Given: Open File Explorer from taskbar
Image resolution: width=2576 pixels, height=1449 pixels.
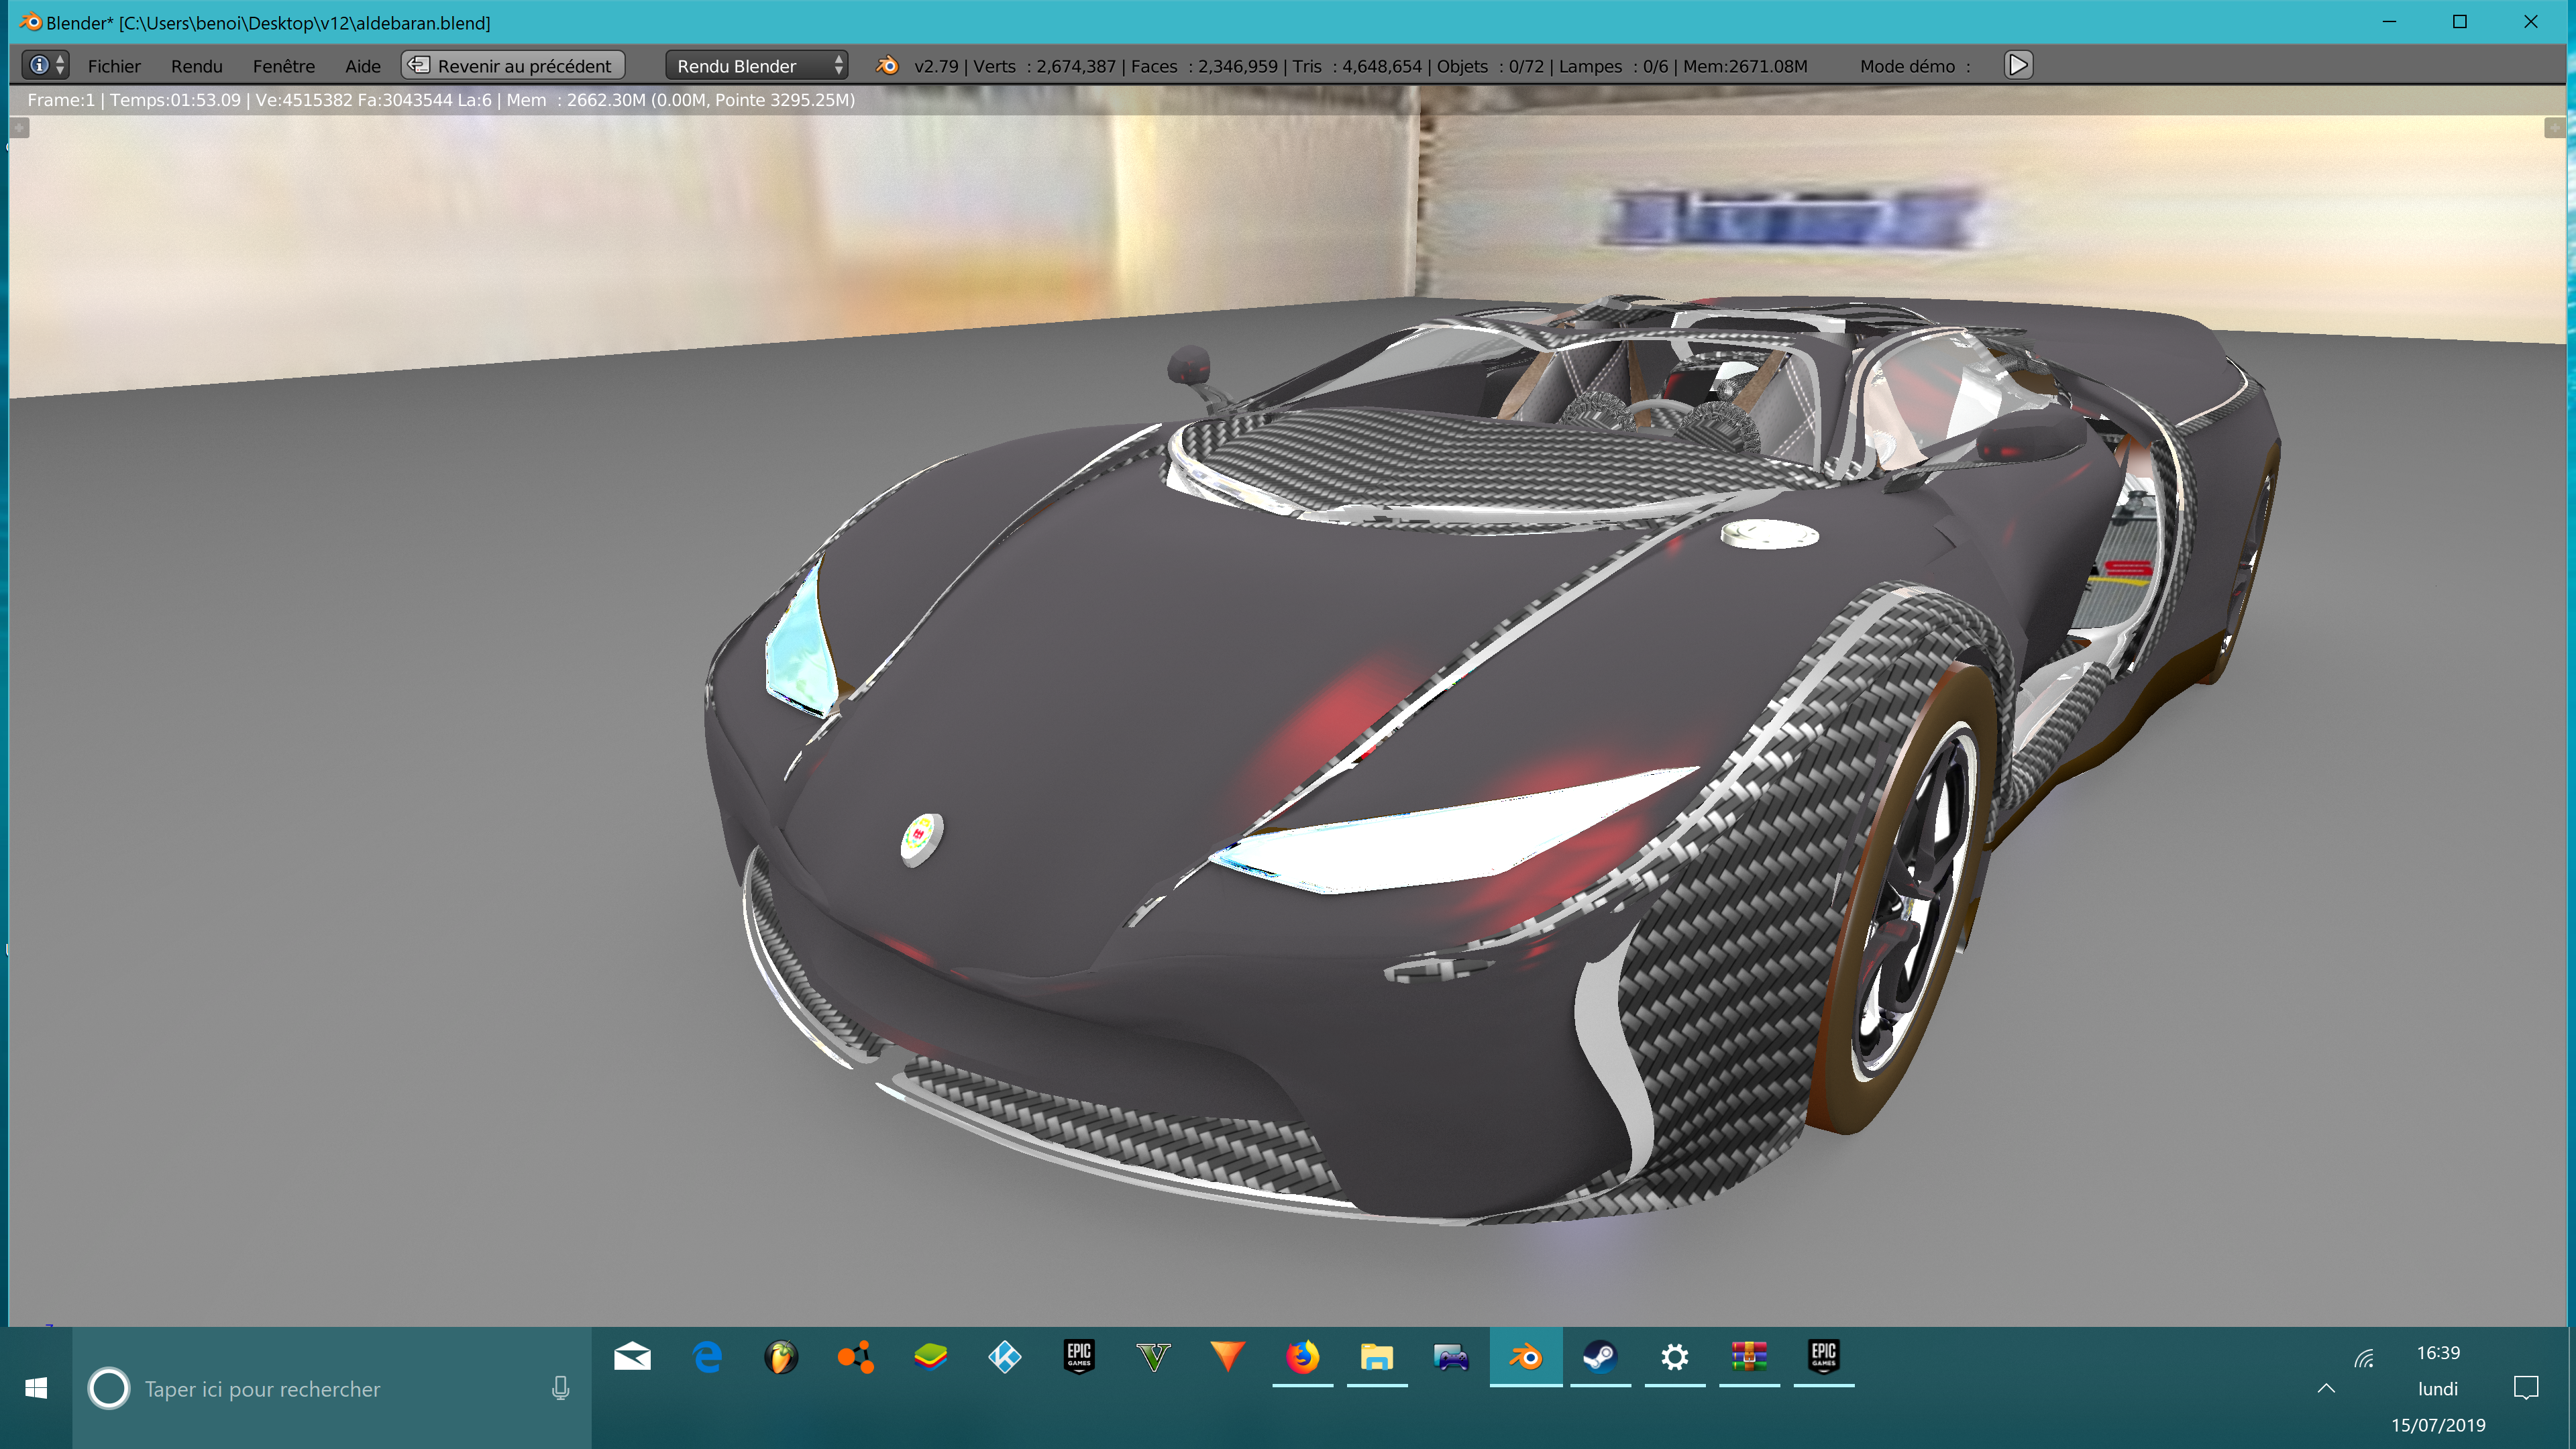Looking at the screenshot, I should tap(1377, 1357).
